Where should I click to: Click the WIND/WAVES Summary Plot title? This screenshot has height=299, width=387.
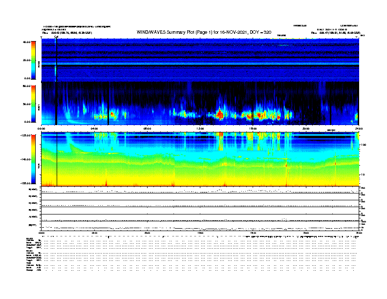pyautogui.click(x=204, y=32)
